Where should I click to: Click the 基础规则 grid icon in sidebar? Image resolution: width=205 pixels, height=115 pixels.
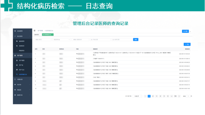pos(17,41)
